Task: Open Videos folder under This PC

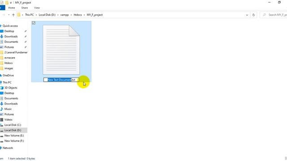Action: point(8,120)
